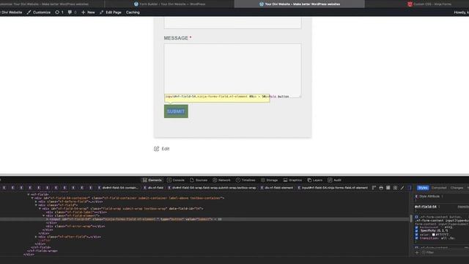
Task: Click Howdy account menu in admin bar
Action: coord(461,12)
